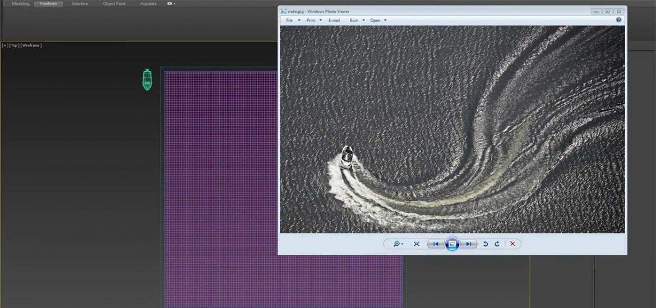The image size is (656, 308).
Task: Skip to the next photo
Action: pyautogui.click(x=469, y=244)
